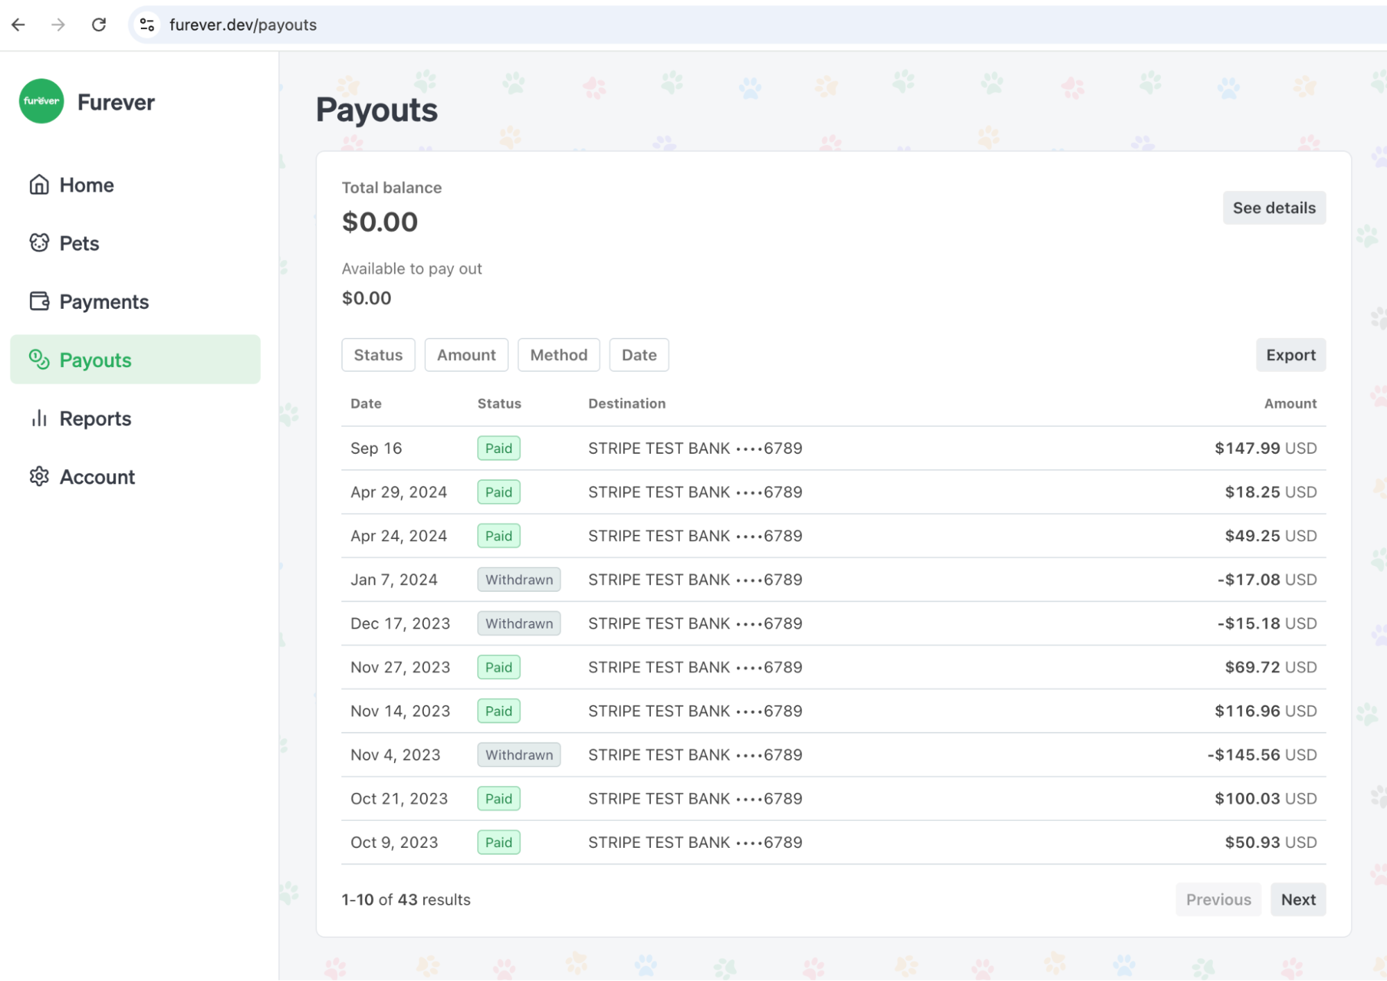Select the Apr 29, 2024 payout
Image resolution: width=1387 pixels, height=981 pixels.
(833, 492)
